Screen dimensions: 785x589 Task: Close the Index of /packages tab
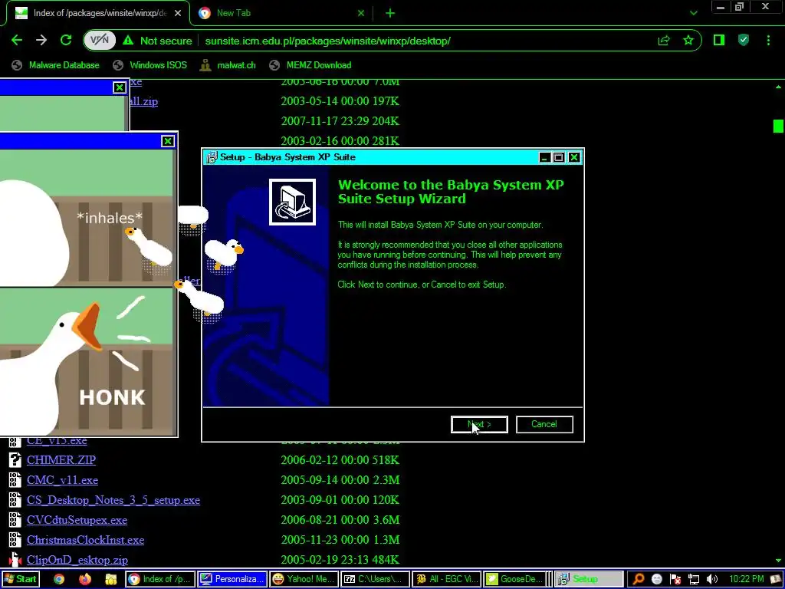[x=178, y=13]
